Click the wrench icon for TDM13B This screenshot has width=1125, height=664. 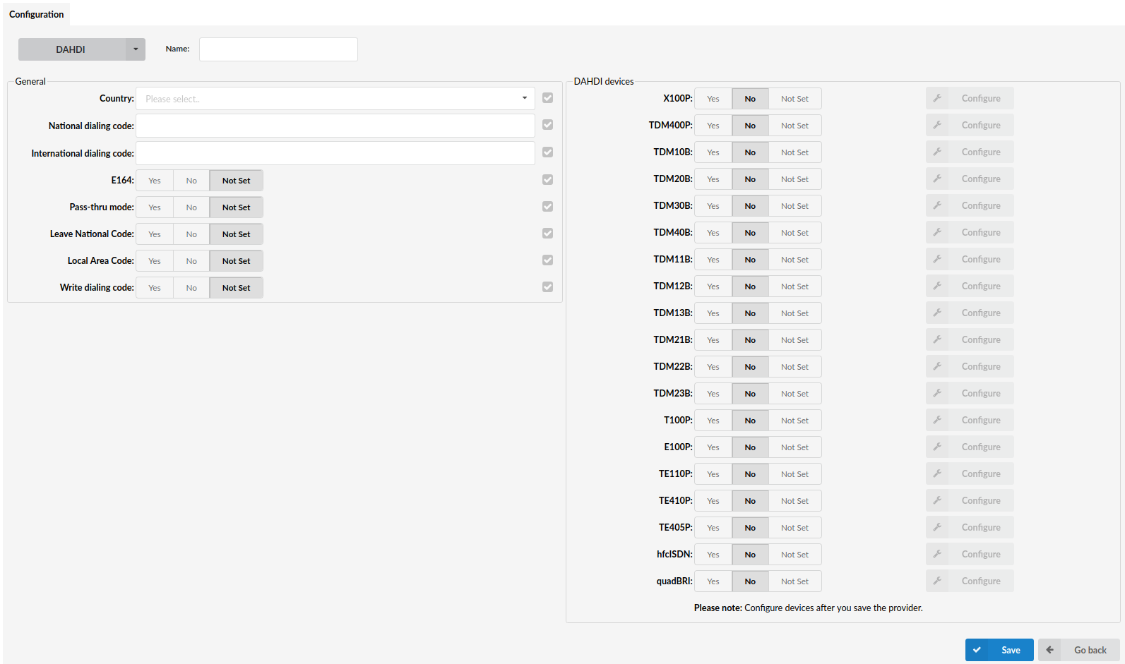pyautogui.click(x=937, y=313)
